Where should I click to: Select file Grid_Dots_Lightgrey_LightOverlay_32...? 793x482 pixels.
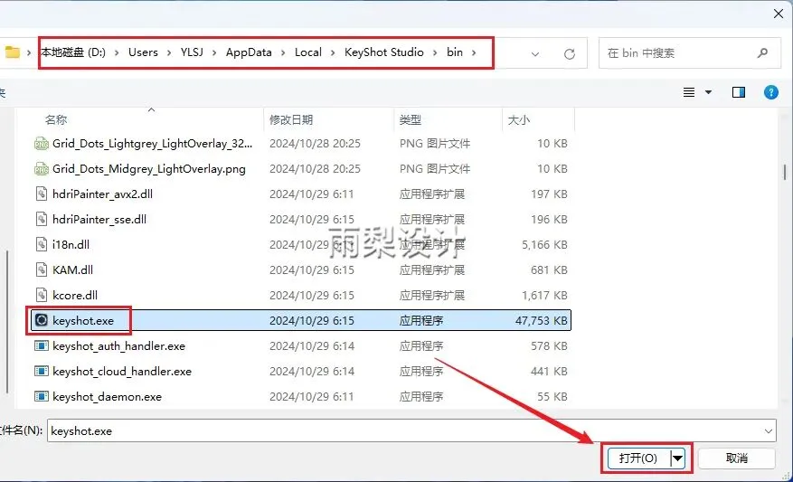pos(152,143)
